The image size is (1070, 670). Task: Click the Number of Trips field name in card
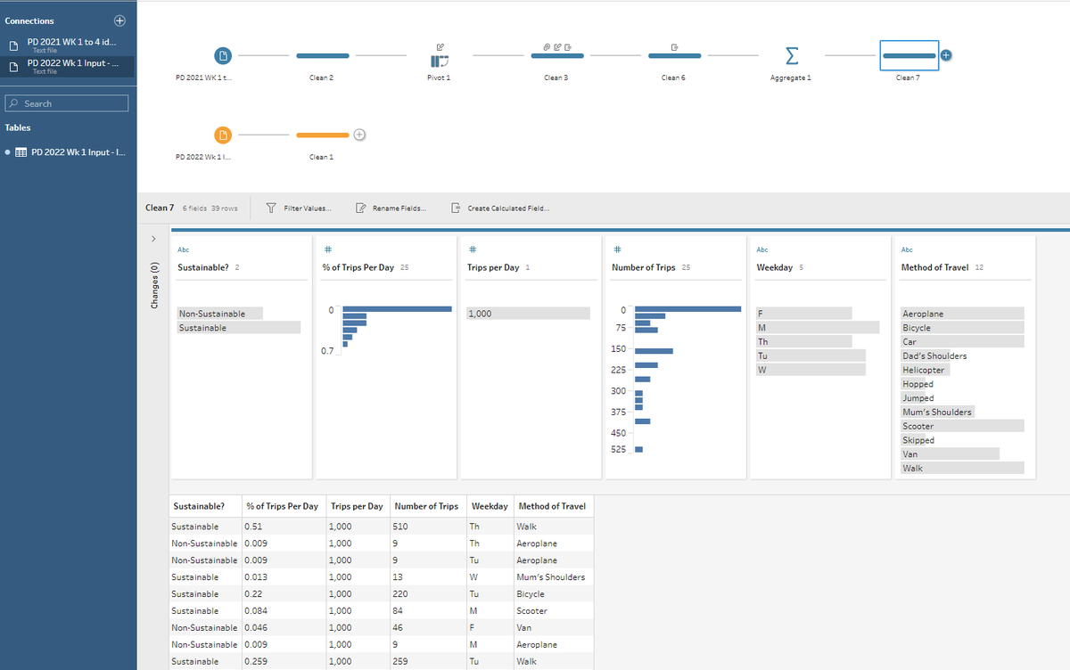coord(644,267)
